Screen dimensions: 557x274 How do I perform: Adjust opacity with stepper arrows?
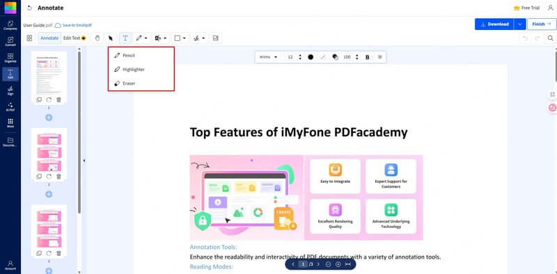point(357,57)
